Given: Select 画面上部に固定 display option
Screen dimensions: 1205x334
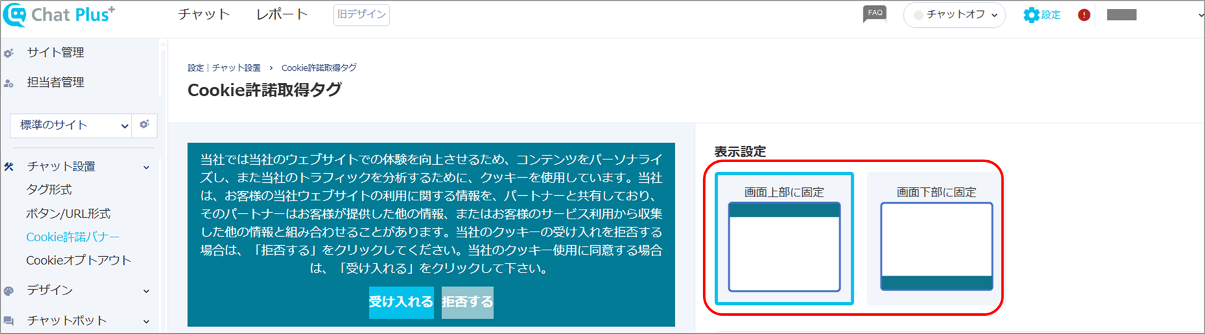Looking at the screenshot, I should [x=784, y=238].
